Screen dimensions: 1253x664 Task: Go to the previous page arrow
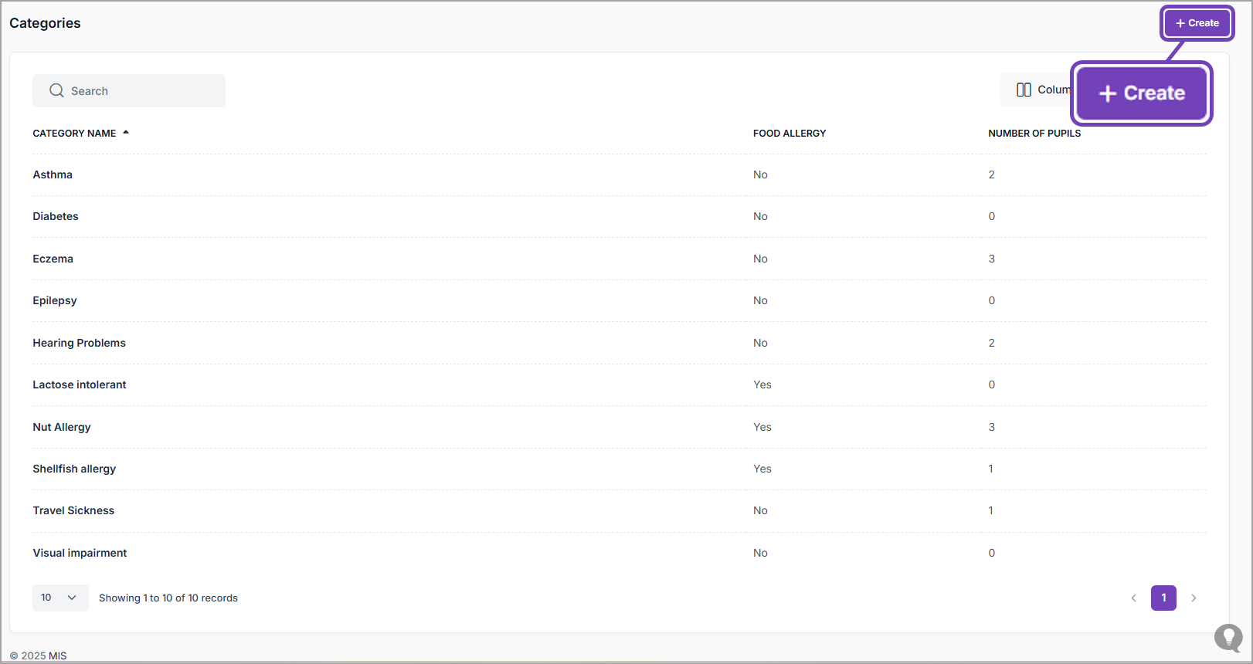point(1133,598)
